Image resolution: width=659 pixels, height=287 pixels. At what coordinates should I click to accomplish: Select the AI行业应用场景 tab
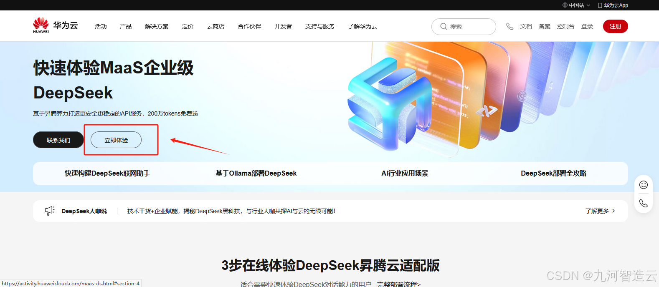[x=405, y=173]
